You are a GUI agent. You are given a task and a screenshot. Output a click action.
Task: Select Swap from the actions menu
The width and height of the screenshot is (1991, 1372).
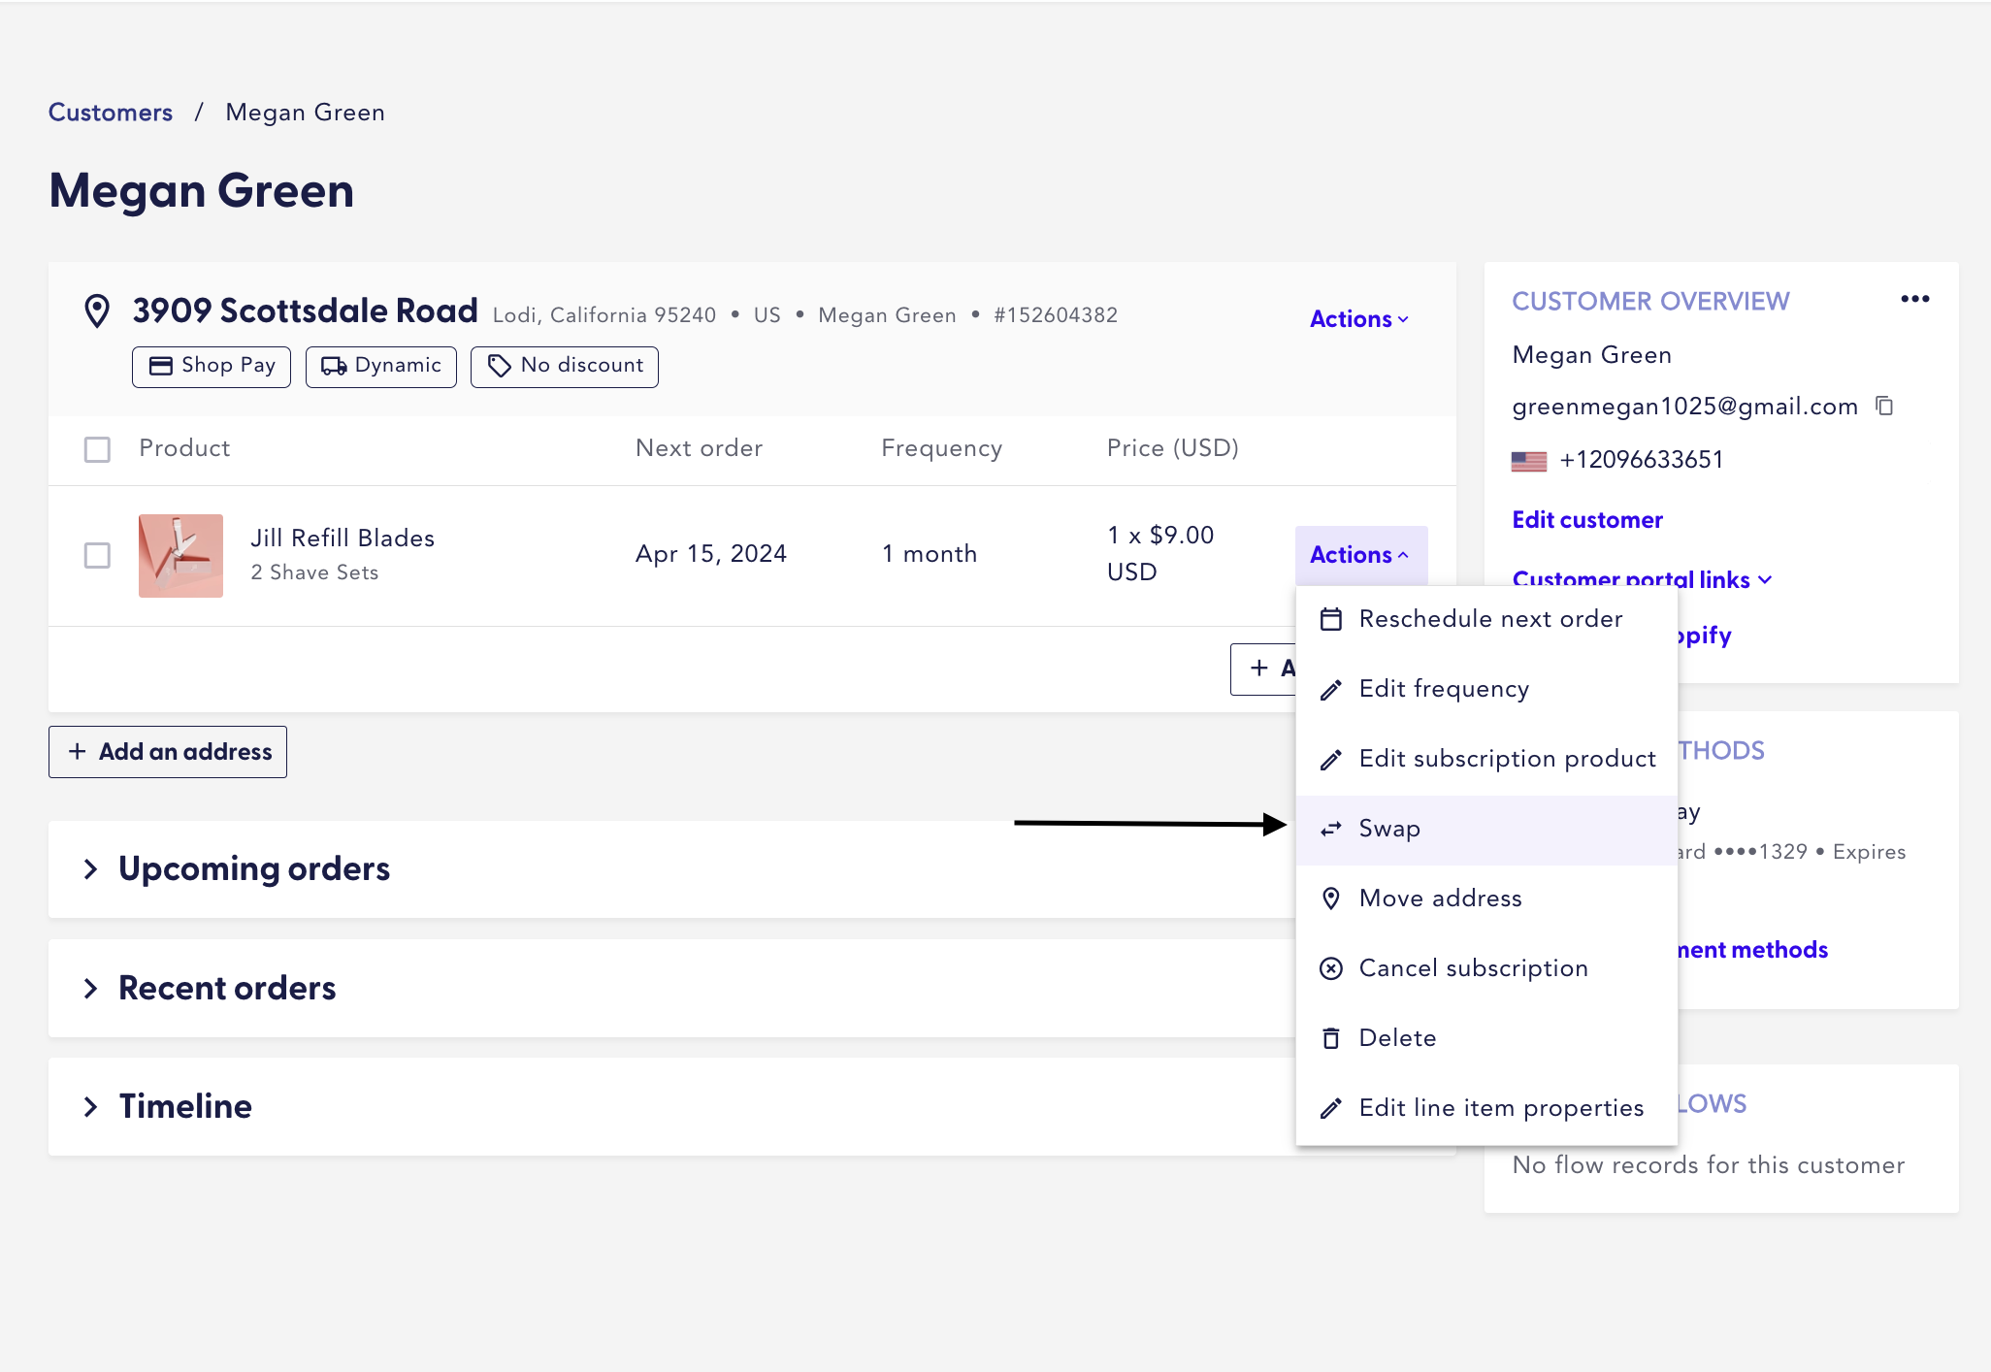(x=1389, y=829)
